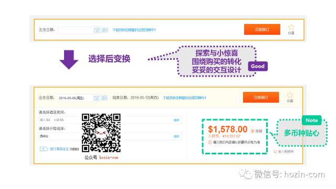
Task: Open the 预订酒店延住 link
Action: 59,149
